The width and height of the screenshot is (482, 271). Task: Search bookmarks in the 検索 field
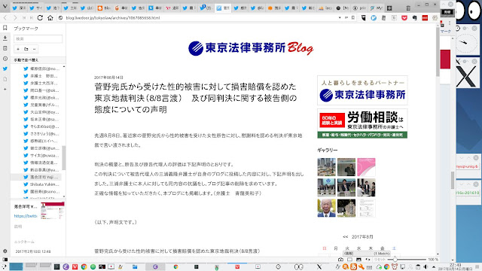click(38, 38)
